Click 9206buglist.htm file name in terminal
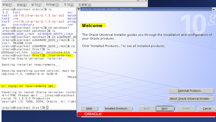 14,52
